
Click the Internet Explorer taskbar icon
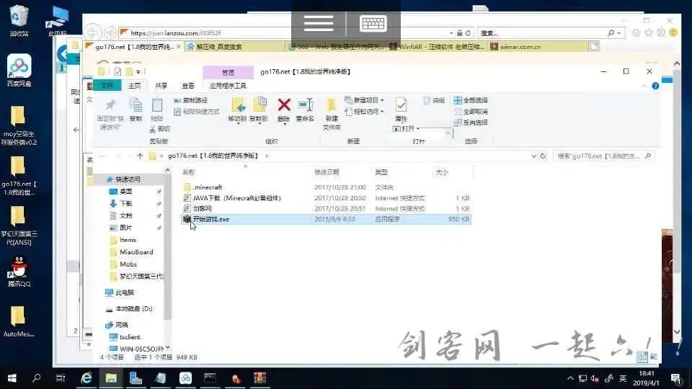pos(86,378)
